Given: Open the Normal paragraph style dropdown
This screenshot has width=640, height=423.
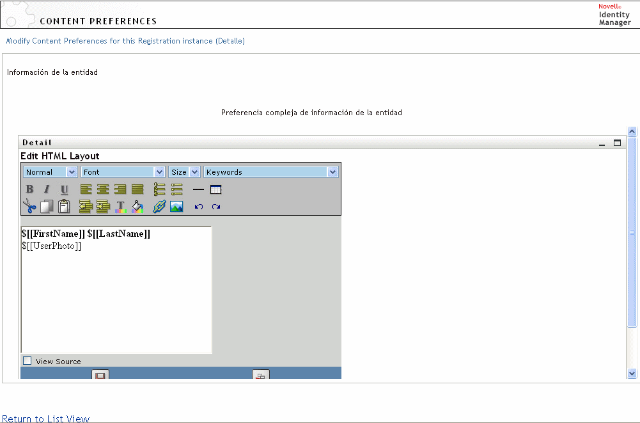Looking at the screenshot, I should [51, 172].
